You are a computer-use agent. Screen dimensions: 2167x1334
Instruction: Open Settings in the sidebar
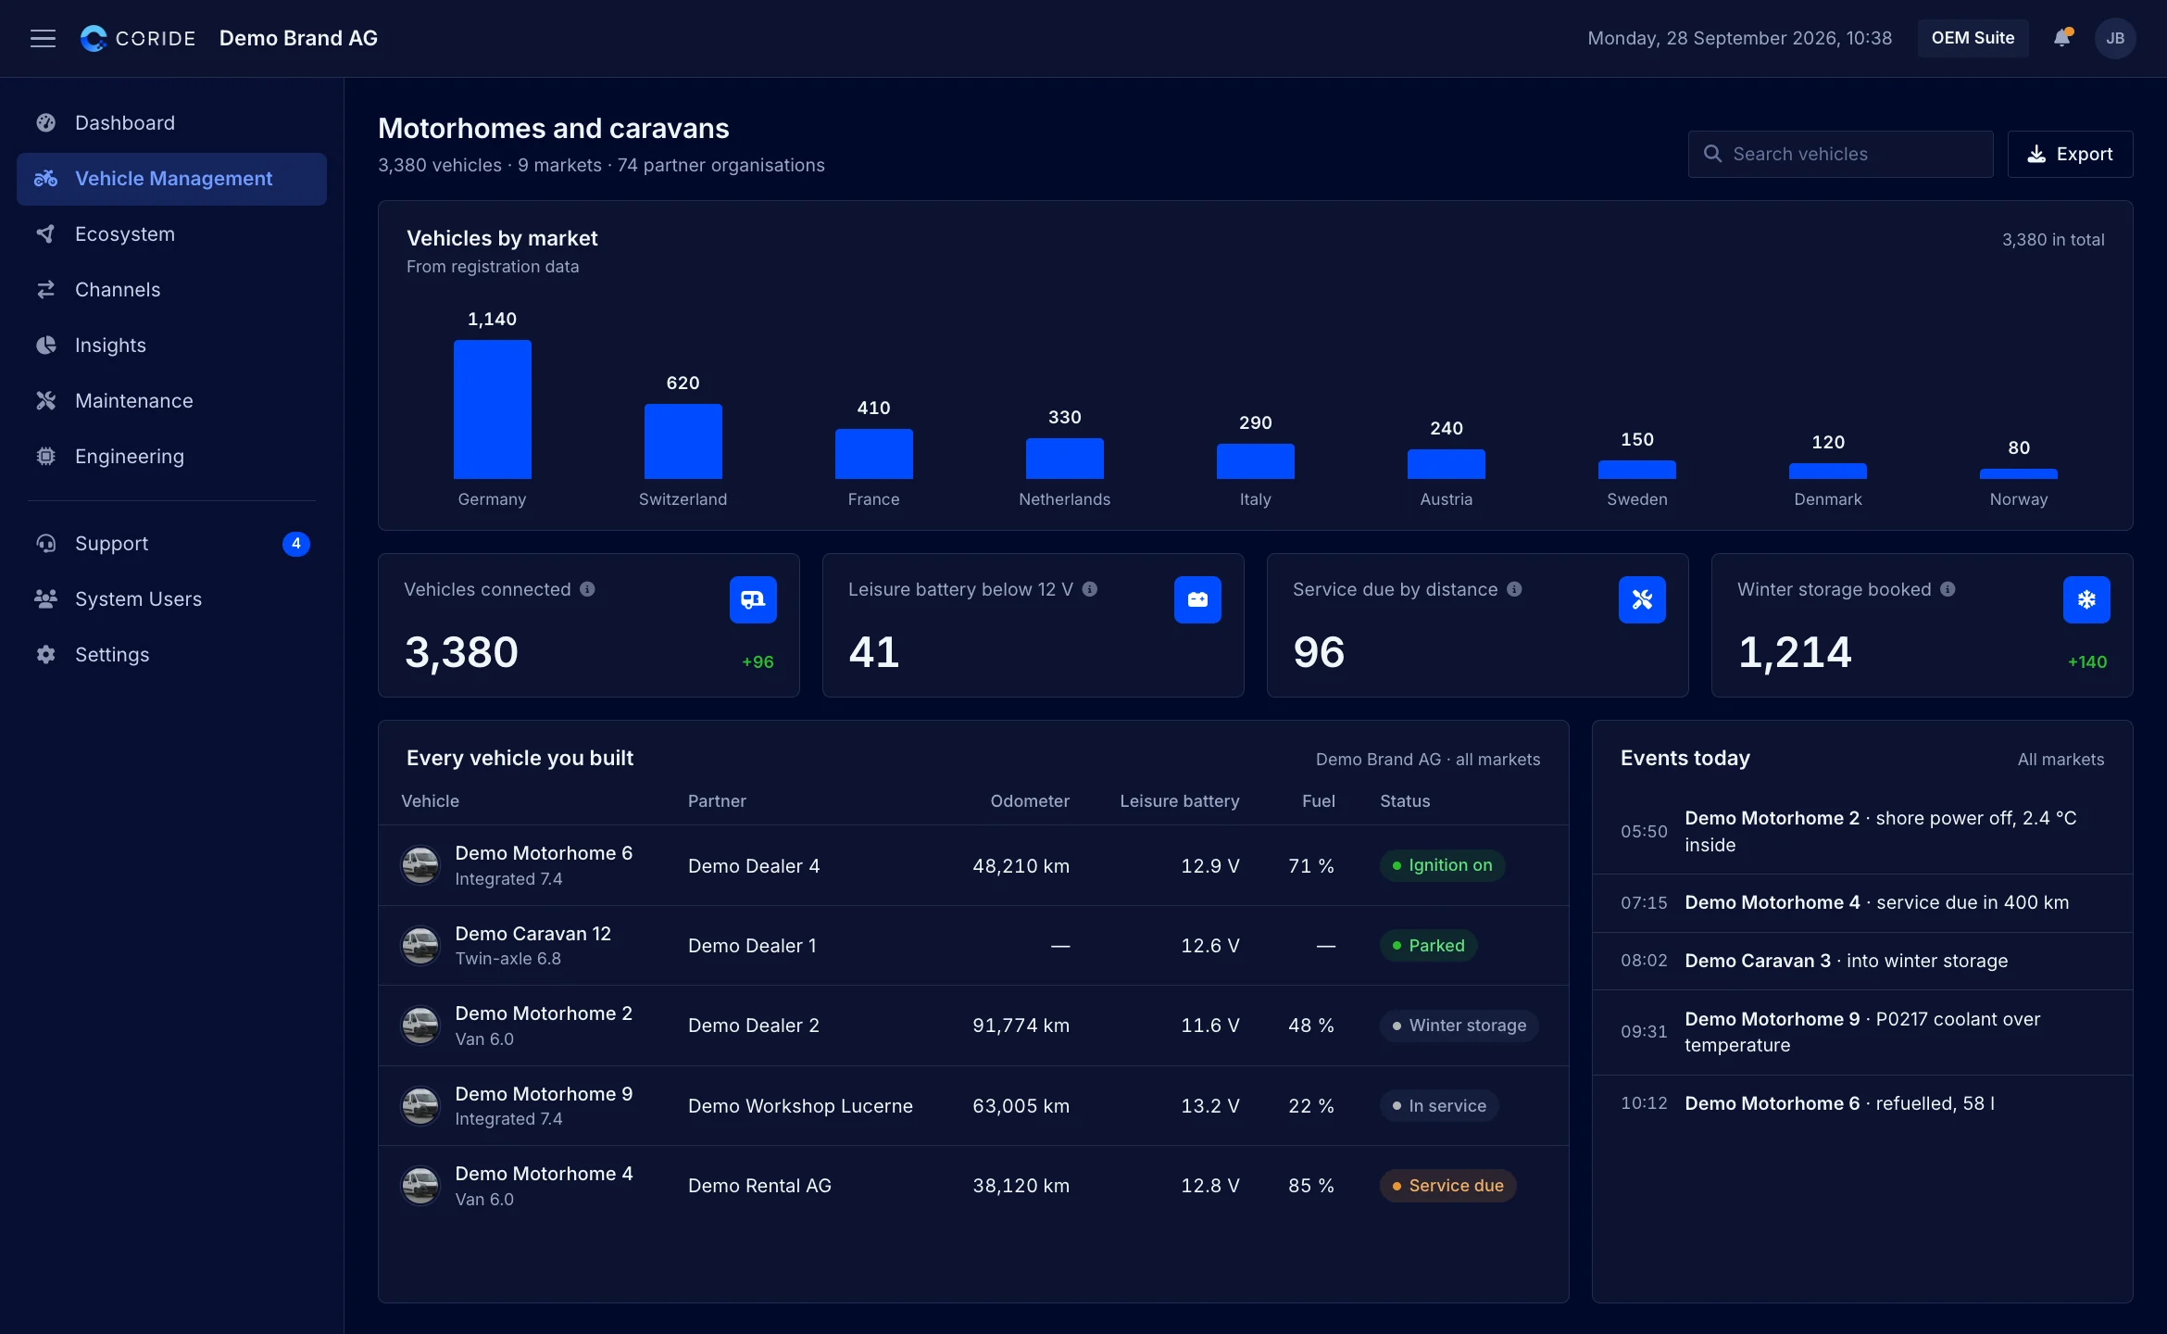point(171,655)
